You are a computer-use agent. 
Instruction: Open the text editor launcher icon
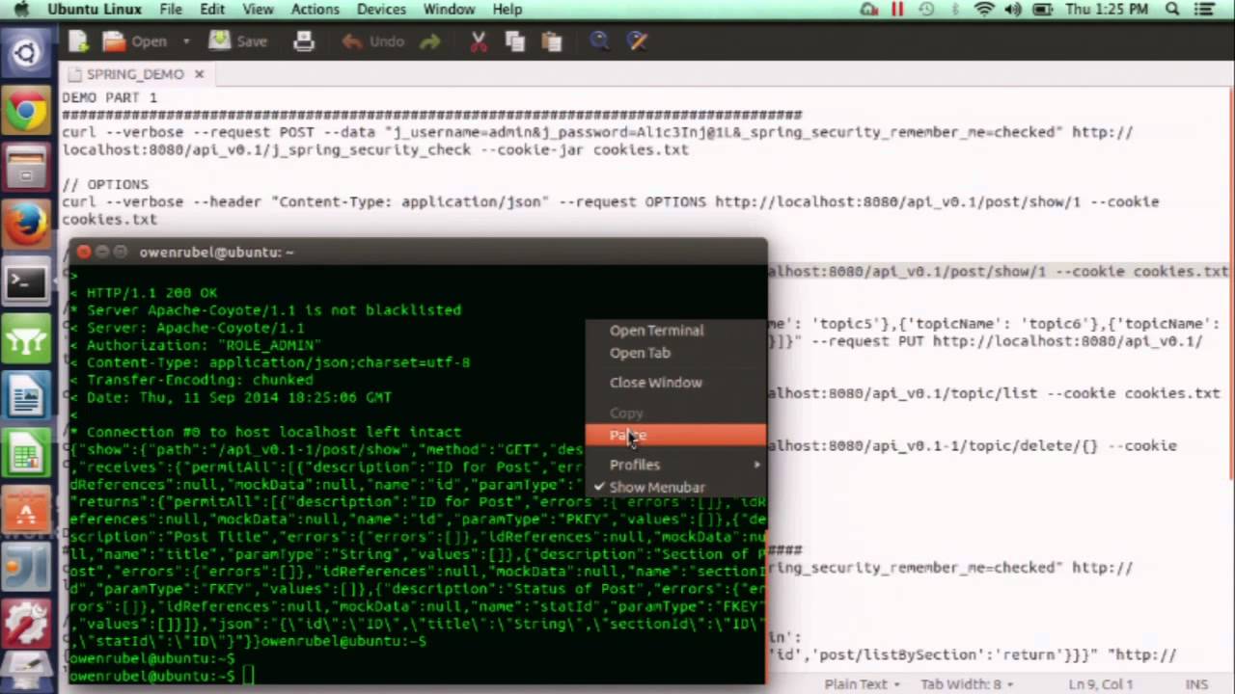(x=26, y=672)
